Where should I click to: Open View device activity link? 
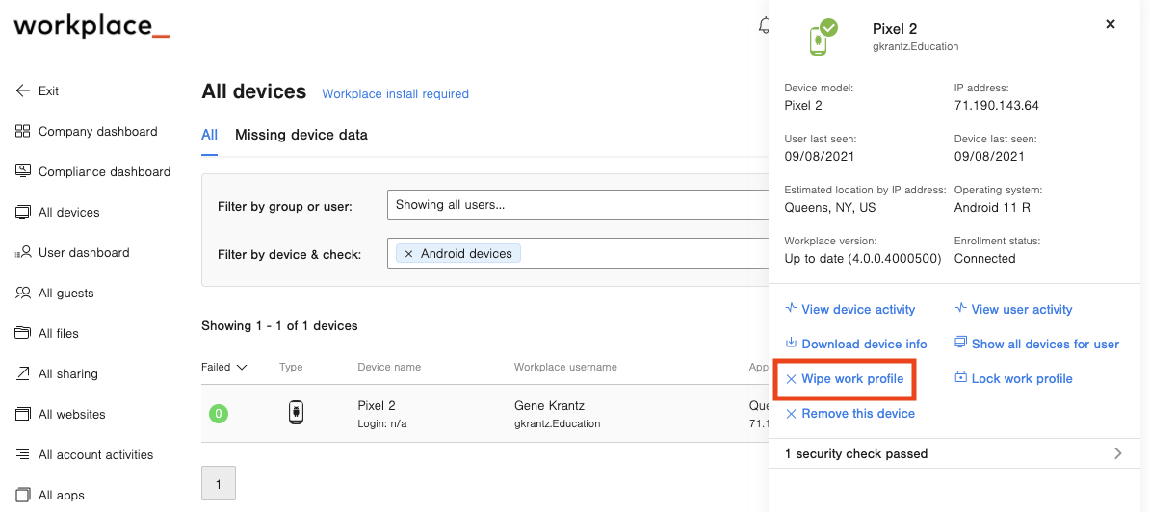pyautogui.click(x=850, y=309)
